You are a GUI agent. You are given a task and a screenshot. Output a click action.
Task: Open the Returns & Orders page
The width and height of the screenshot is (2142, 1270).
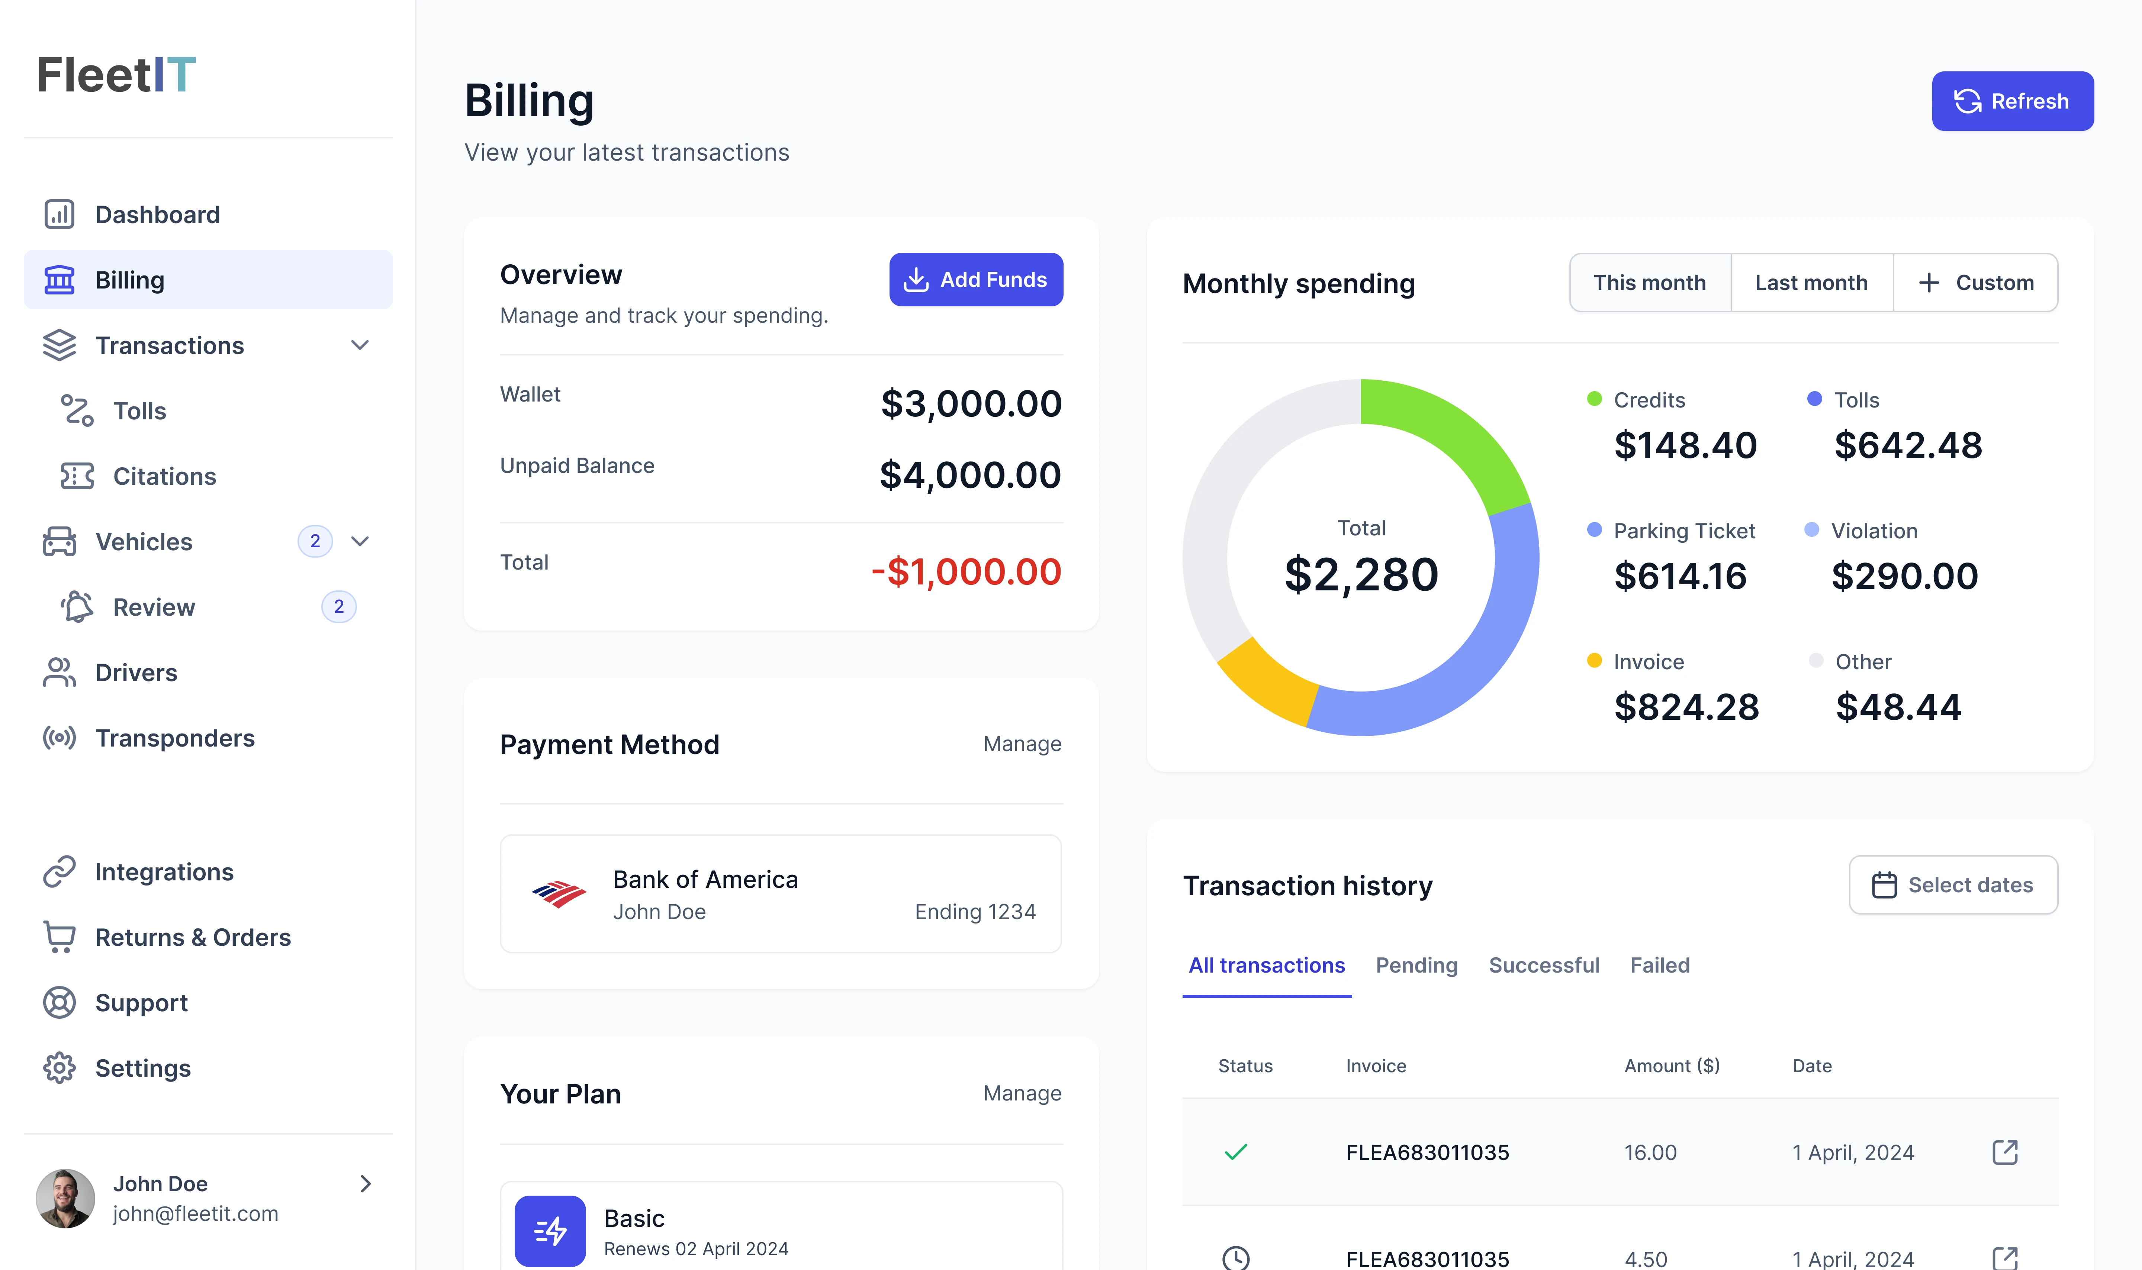208,937
